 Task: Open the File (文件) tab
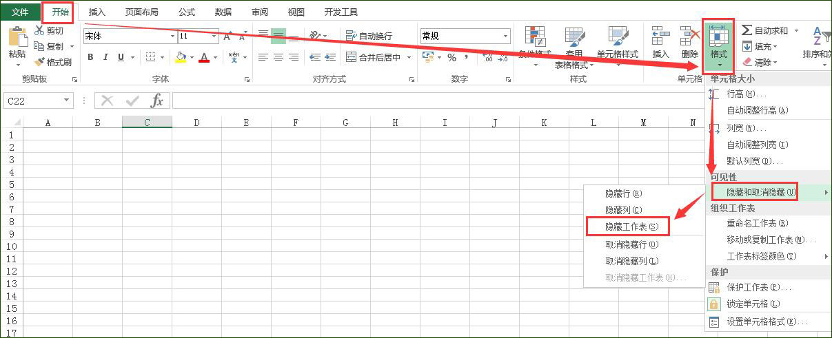tap(20, 12)
